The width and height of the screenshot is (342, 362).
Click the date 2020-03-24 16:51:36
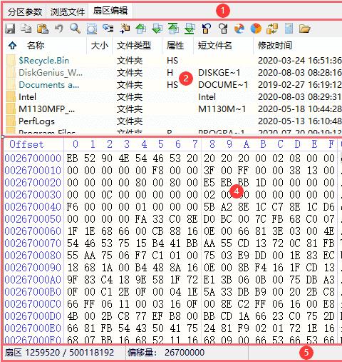300,61
